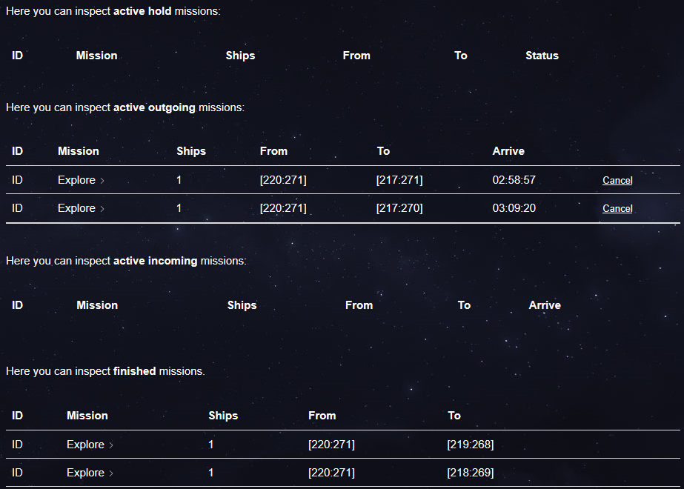Expand chevron beside finished Explore to [218:269]
Viewport: 684px width, 489px height.
pyautogui.click(x=111, y=473)
